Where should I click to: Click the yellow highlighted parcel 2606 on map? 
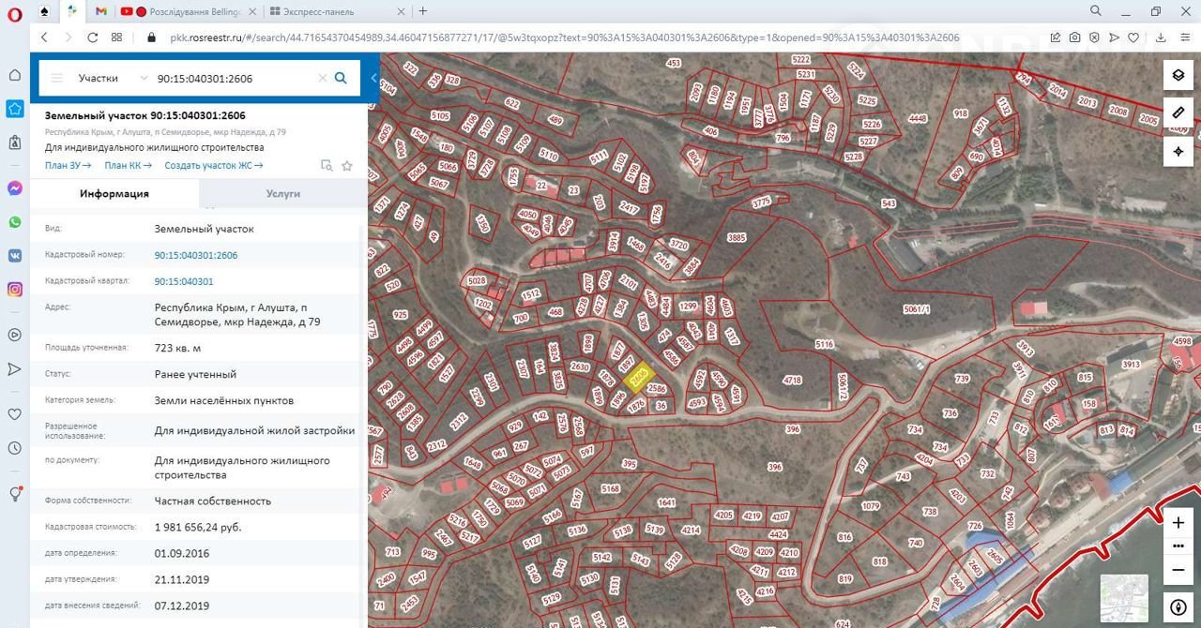(x=638, y=377)
